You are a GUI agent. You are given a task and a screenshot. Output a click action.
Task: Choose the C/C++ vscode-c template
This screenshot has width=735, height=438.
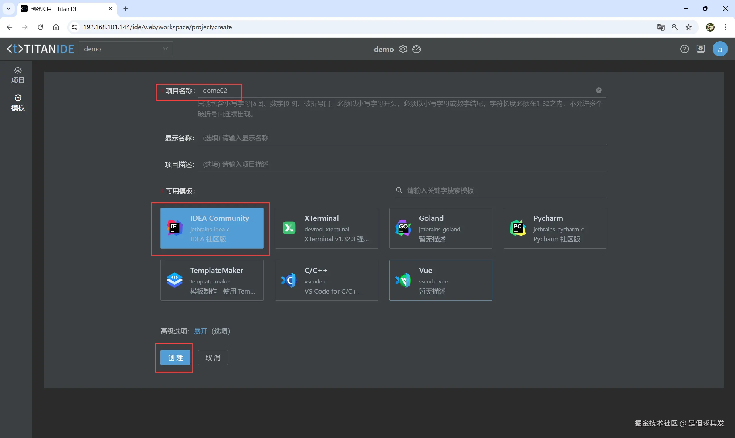point(326,280)
